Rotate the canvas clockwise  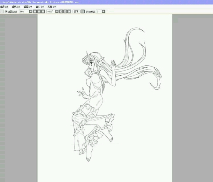(x=65, y=12)
